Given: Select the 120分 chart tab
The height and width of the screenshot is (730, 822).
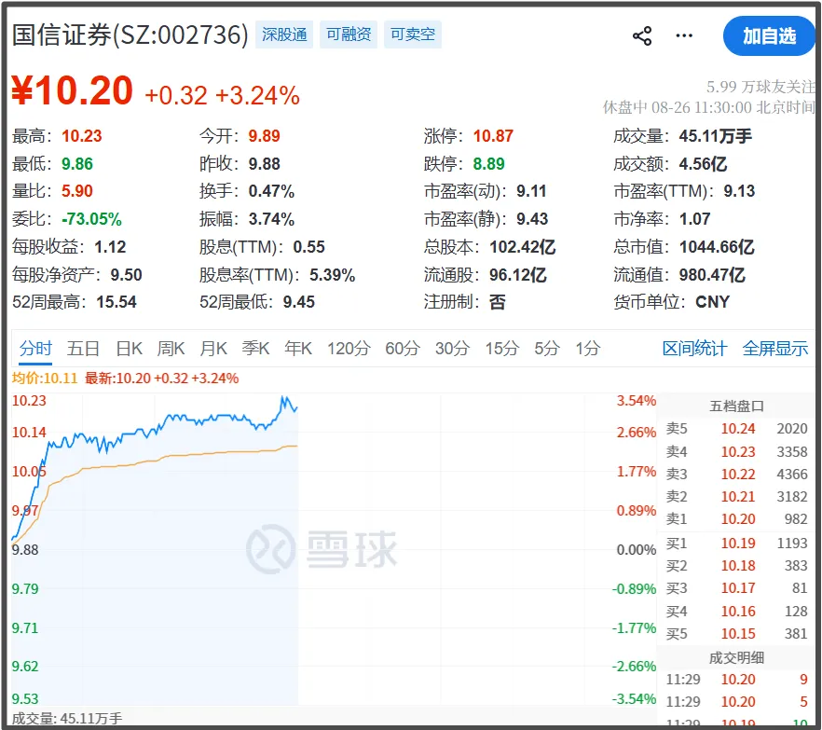Looking at the screenshot, I should point(349,349).
